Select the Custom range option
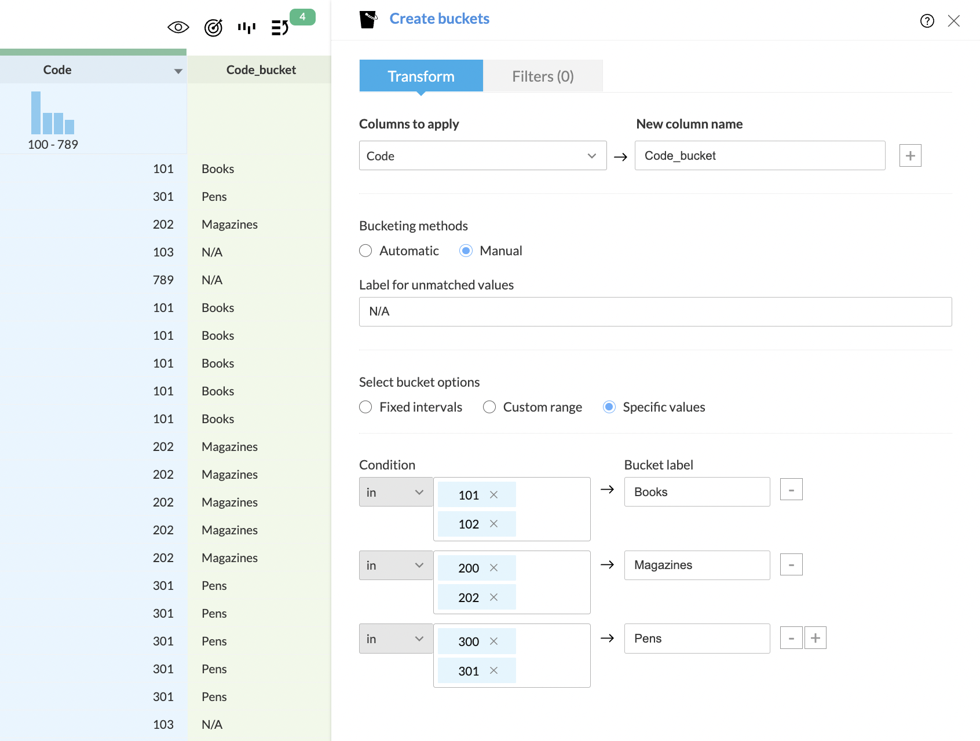 [x=489, y=407]
